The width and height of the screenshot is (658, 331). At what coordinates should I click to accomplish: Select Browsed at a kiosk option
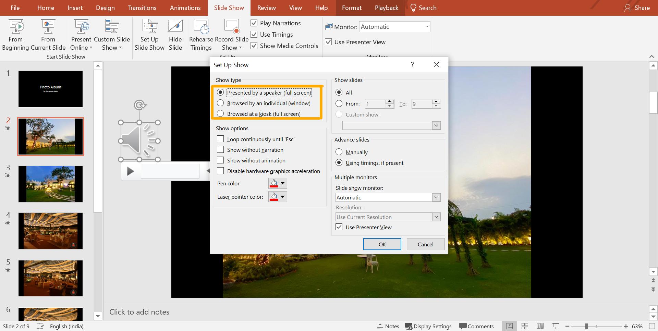pos(220,113)
